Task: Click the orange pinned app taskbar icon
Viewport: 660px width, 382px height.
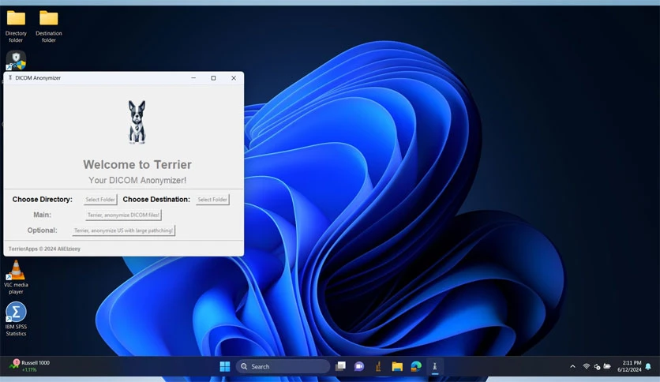Action: pos(378,366)
